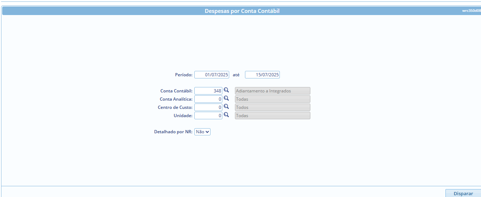Click the Despesas por Conta Contábil title
This screenshot has width=481, height=197.
coord(242,11)
